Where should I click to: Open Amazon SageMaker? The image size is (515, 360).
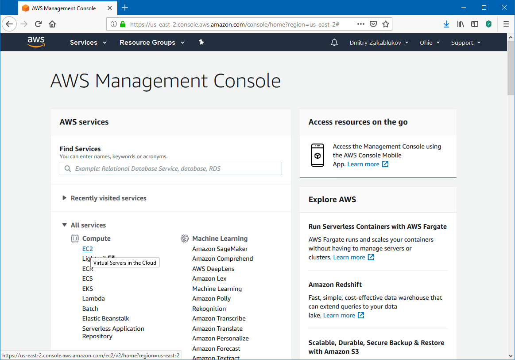(220, 249)
